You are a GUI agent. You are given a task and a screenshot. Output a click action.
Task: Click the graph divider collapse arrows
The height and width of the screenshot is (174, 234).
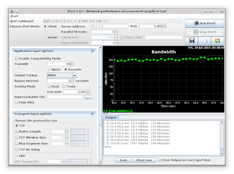coord(106,114)
